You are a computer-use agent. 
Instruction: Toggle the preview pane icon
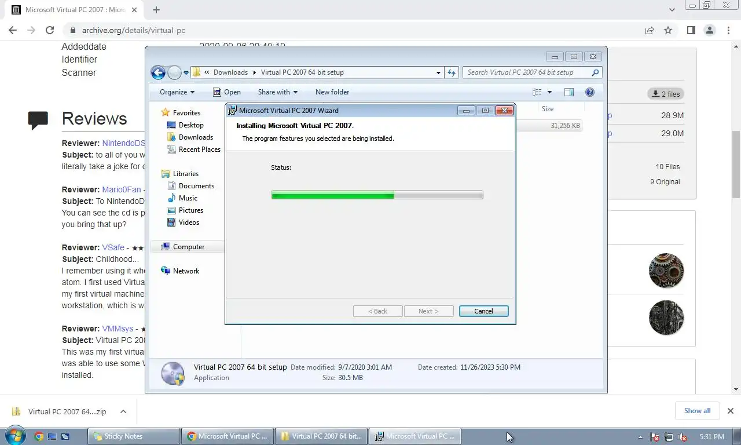[569, 92]
